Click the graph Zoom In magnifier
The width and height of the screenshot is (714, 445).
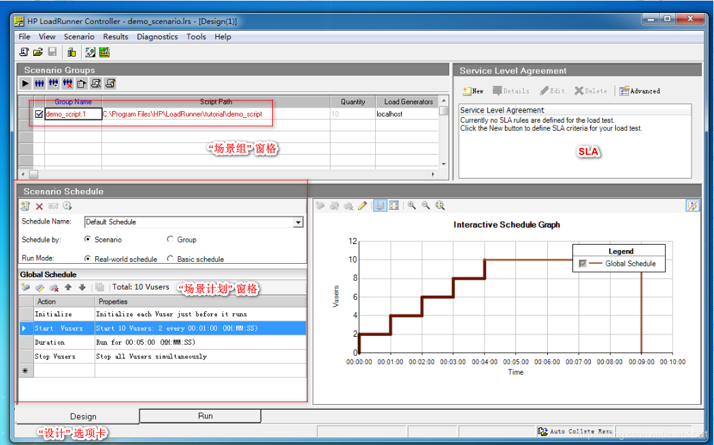(412, 206)
